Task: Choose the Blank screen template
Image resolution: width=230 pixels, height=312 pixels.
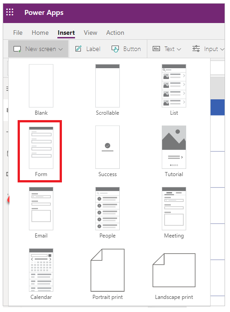Action: point(41,90)
